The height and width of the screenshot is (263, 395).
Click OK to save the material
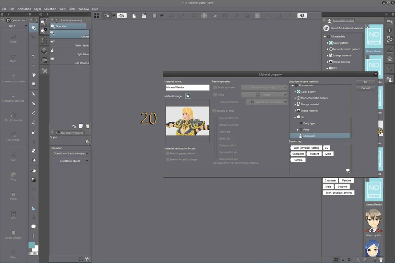(365, 82)
